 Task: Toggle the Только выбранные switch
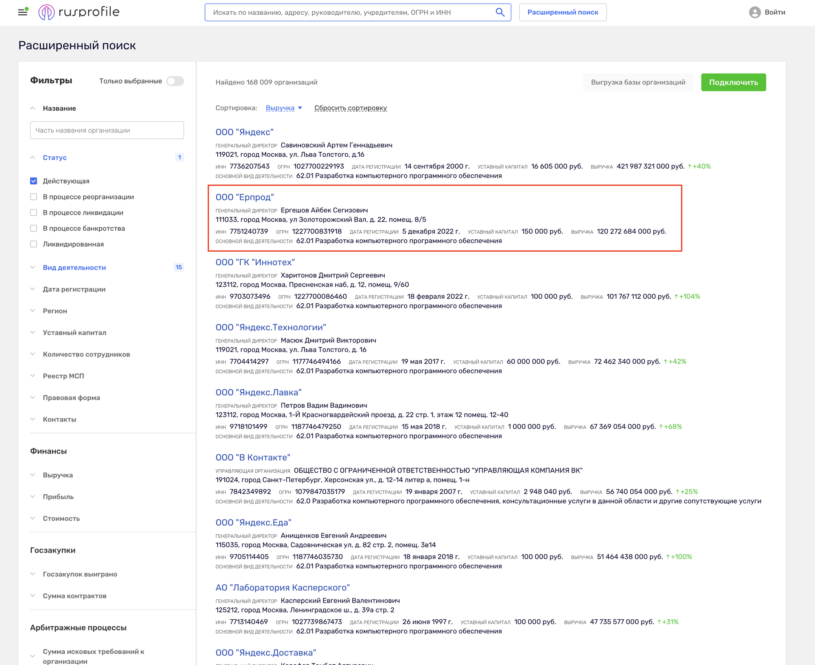(x=175, y=81)
